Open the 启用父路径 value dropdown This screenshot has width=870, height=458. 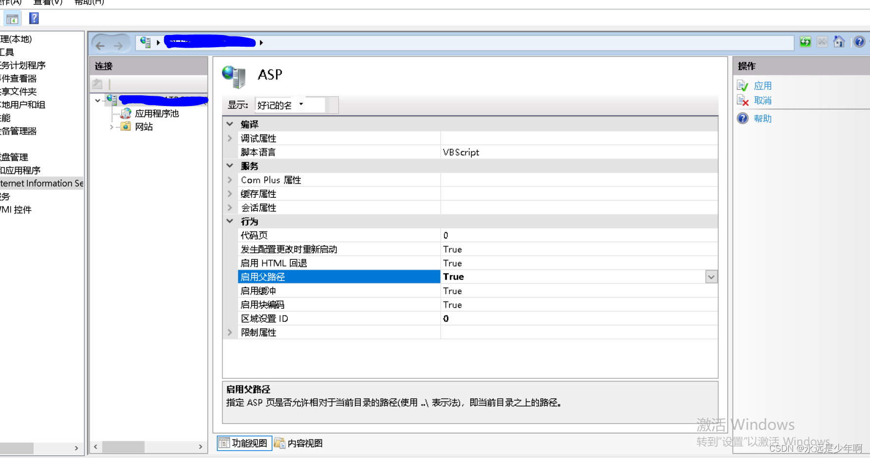[711, 277]
